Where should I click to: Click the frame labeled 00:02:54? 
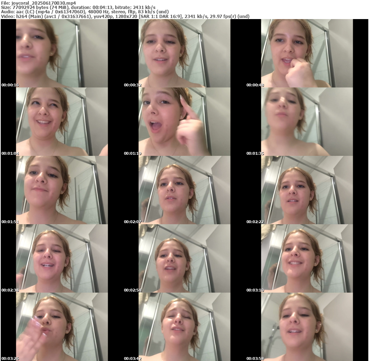184,258
